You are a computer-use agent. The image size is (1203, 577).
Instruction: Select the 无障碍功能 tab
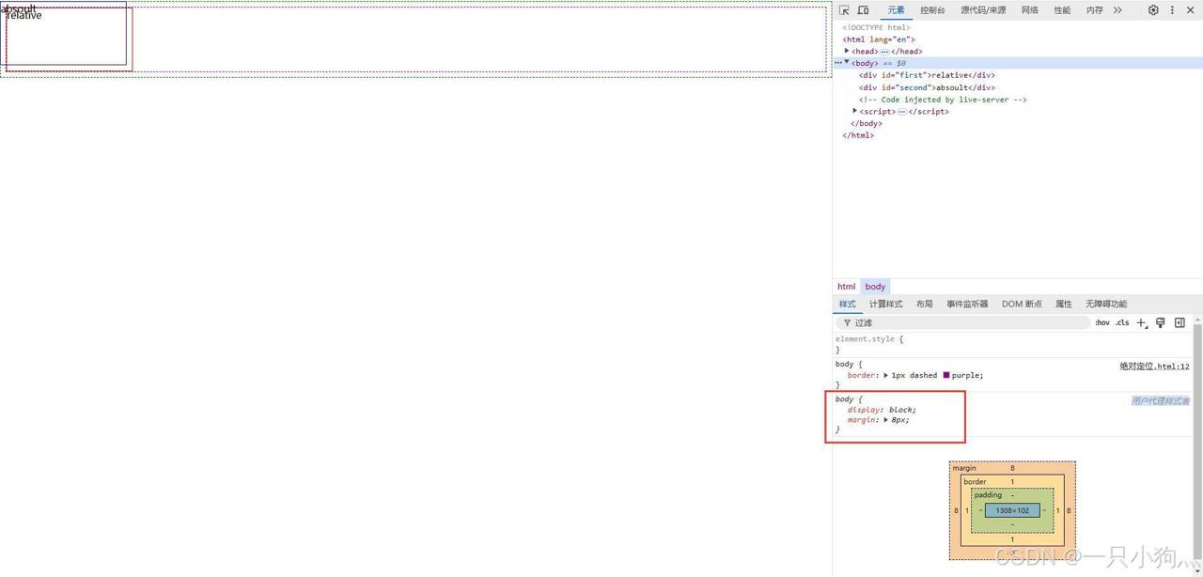click(x=1106, y=304)
